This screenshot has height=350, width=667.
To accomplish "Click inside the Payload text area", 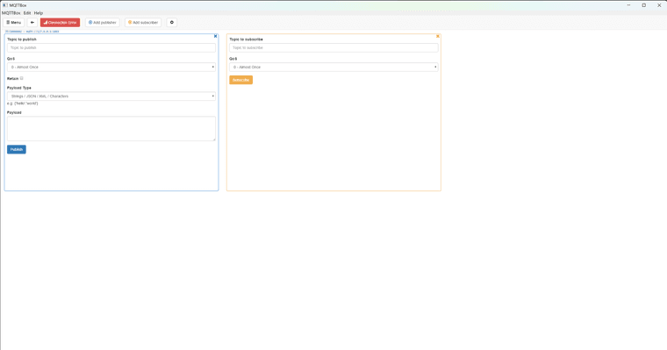I will tap(111, 128).
